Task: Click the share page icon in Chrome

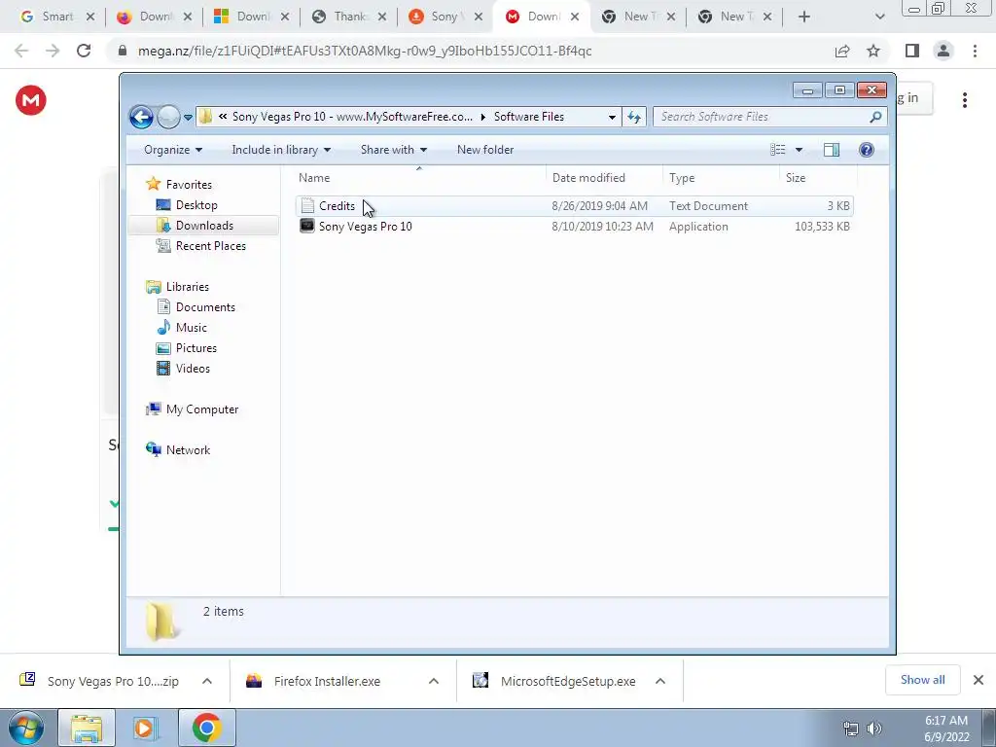Action: tap(842, 51)
